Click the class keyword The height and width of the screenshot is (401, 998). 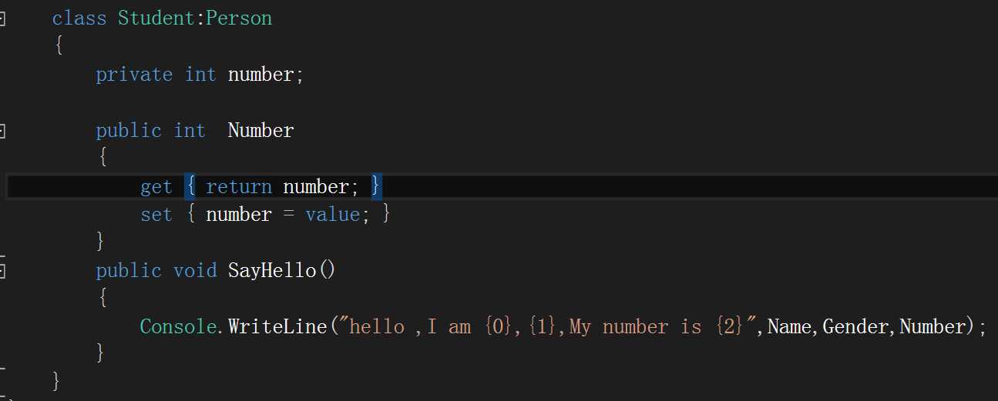[79, 18]
